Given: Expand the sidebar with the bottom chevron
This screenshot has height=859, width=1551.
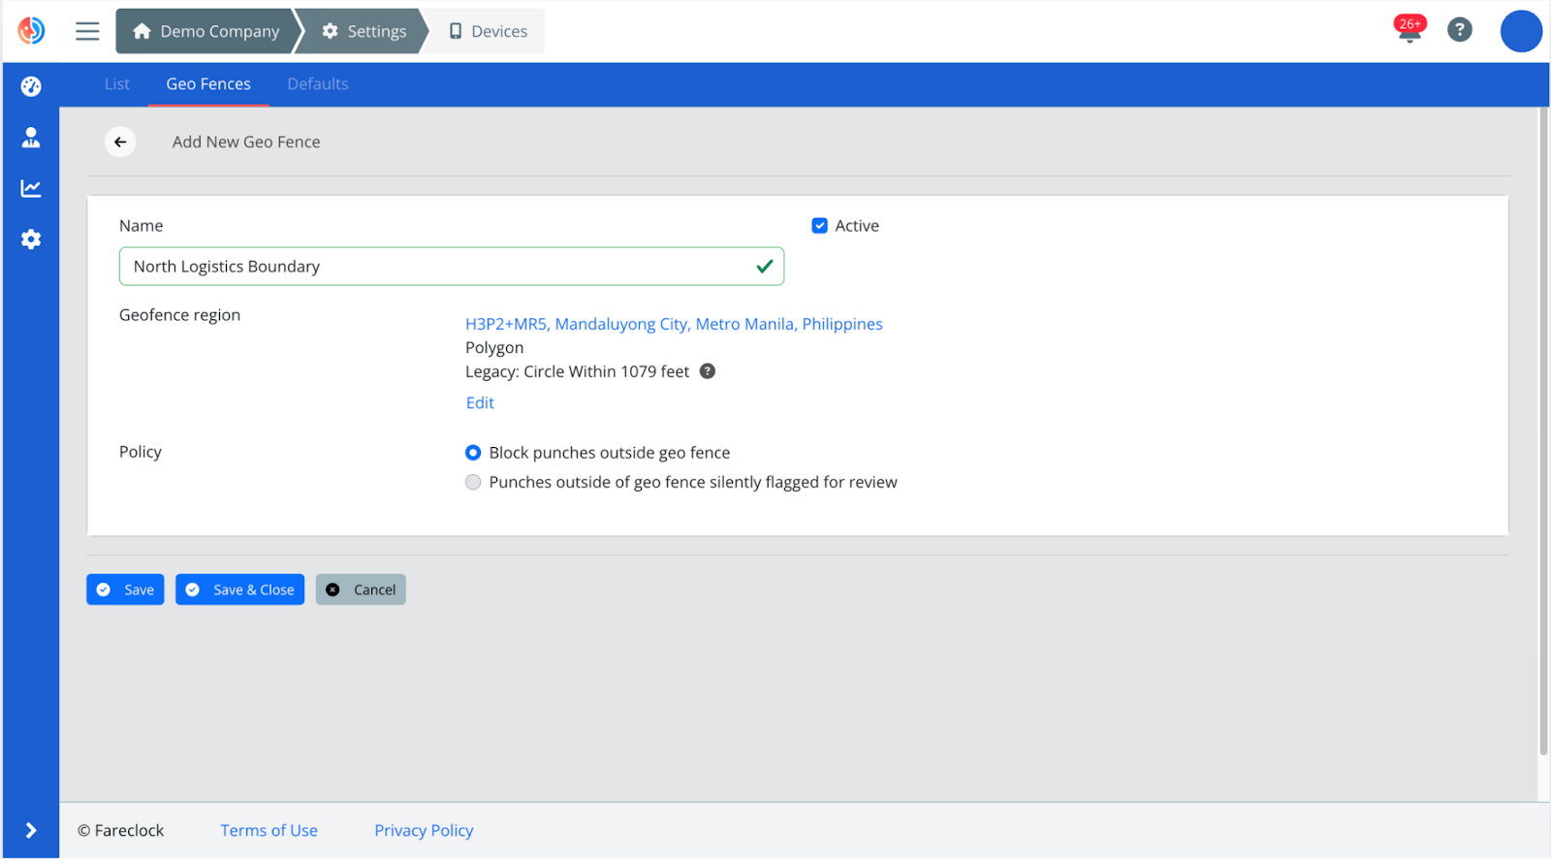Looking at the screenshot, I should click(x=31, y=830).
